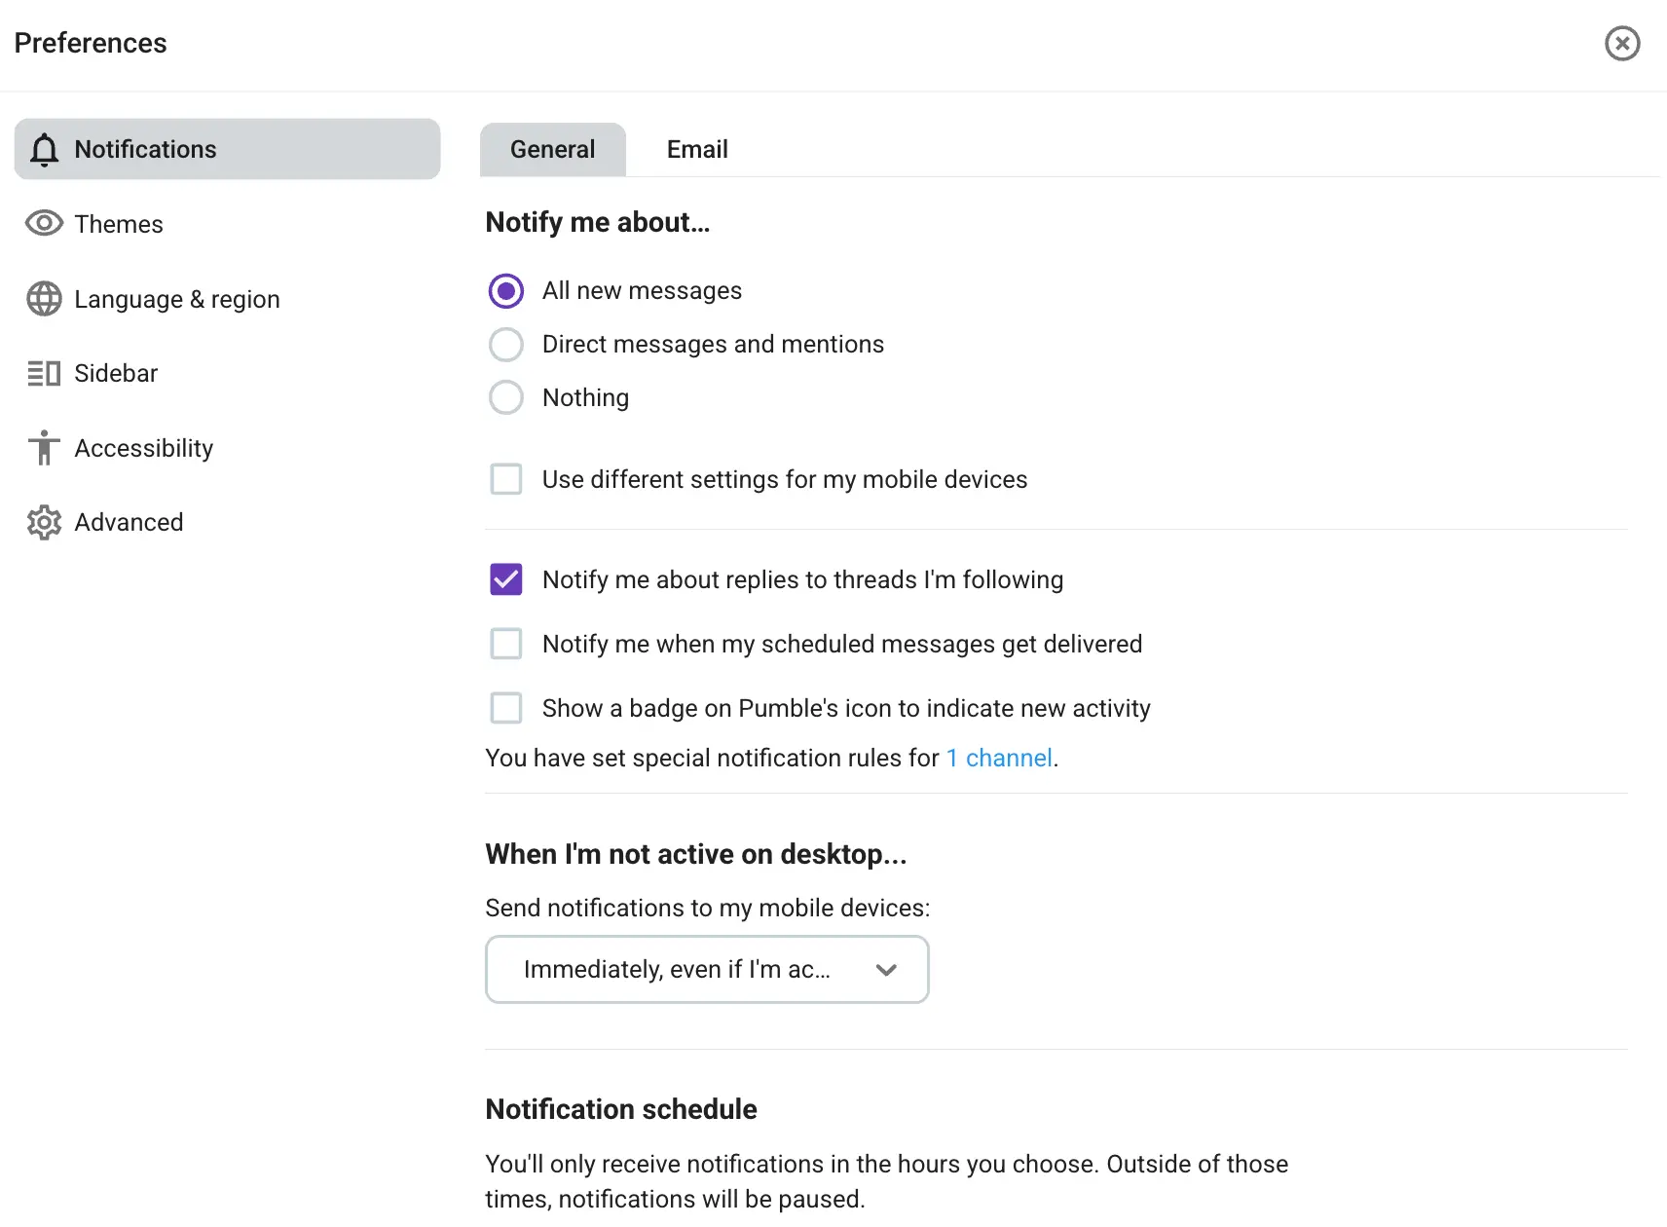1667x1227 pixels.
Task: Open the Accessibility settings label
Action: 144,448
